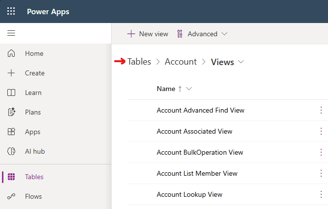Open more options for Account Associated View
The height and width of the screenshot is (209, 328).
pyautogui.click(x=321, y=131)
